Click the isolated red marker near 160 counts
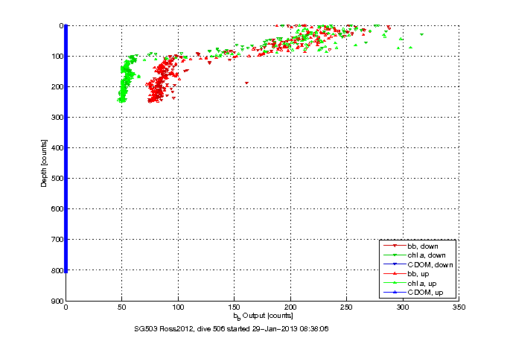 246,83
